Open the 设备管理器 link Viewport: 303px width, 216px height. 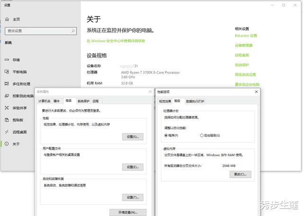(243, 45)
